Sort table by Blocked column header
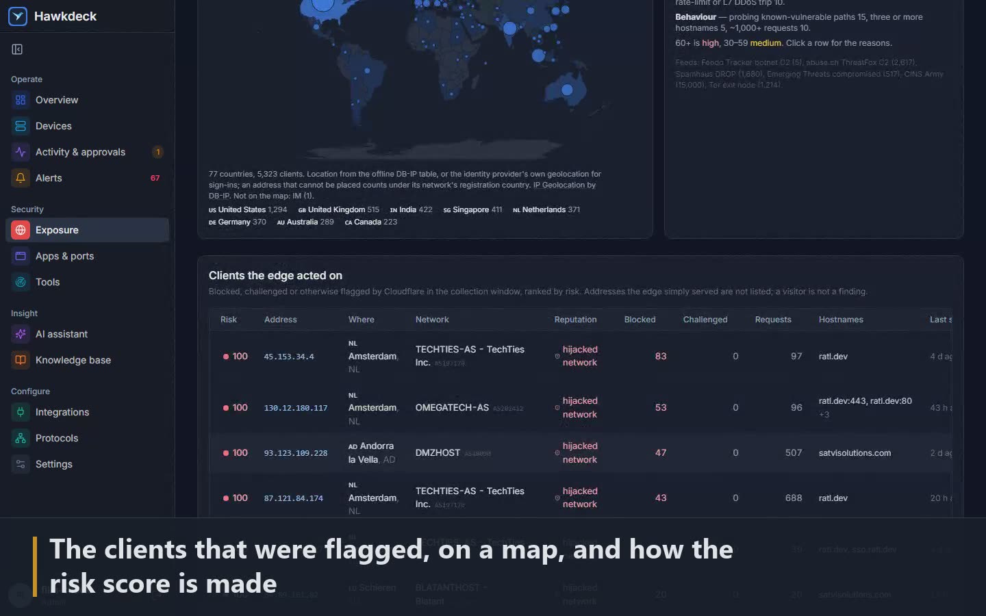986x616 pixels. click(640, 320)
